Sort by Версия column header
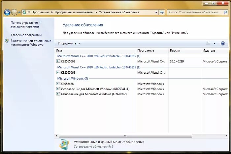 (185, 51)
